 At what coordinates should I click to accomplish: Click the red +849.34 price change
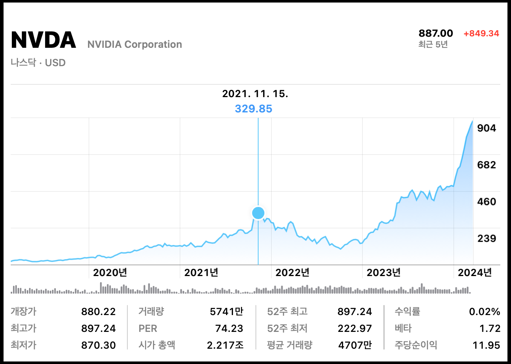[481, 33]
